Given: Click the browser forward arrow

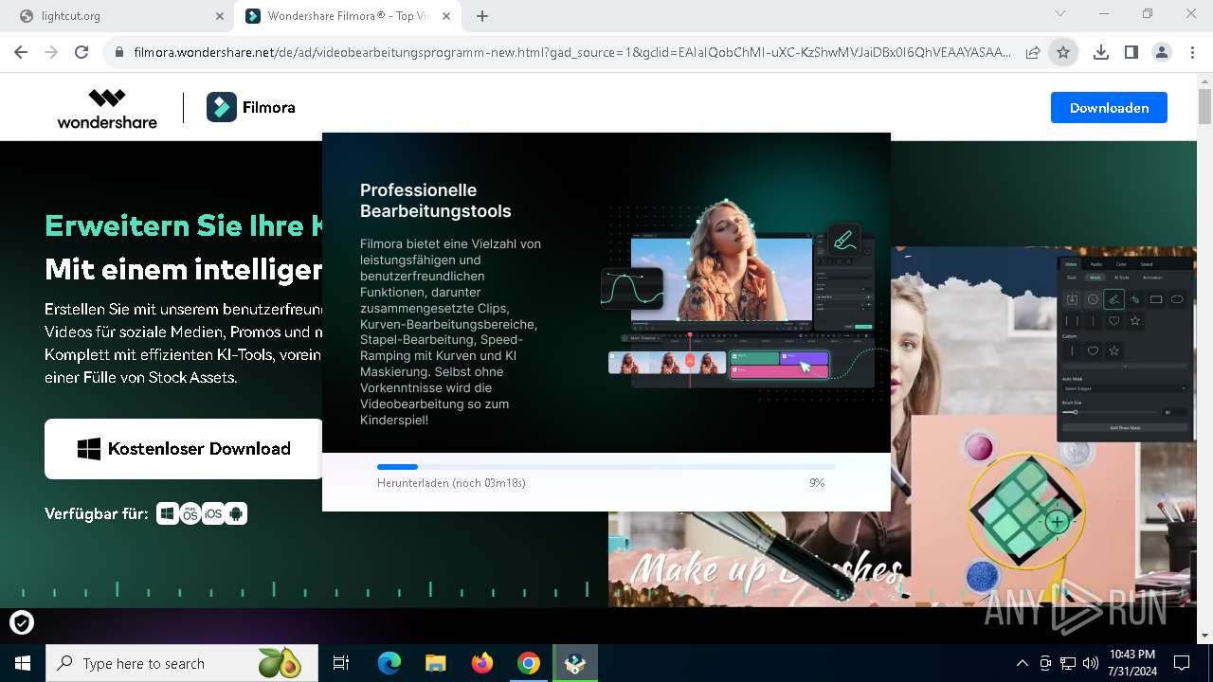Looking at the screenshot, I should pos(51,53).
